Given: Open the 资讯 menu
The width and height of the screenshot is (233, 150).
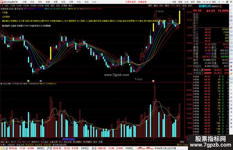Looking at the screenshot, I should [x=40, y=2].
